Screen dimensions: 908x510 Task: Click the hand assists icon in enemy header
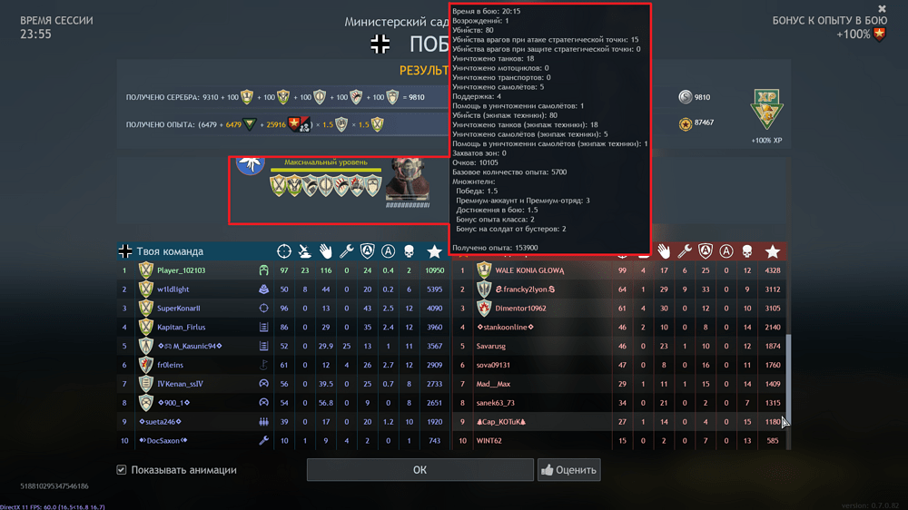click(664, 251)
